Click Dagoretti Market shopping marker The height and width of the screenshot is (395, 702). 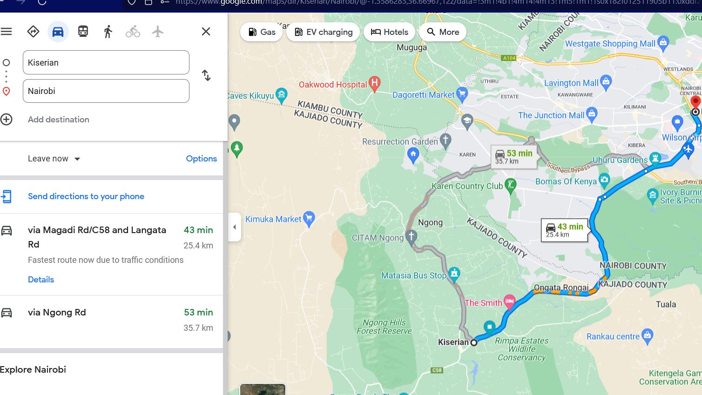click(x=462, y=94)
